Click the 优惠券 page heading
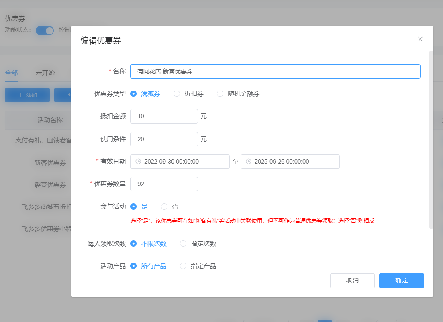Image resolution: width=443 pixels, height=322 pixels. [15, 18]
